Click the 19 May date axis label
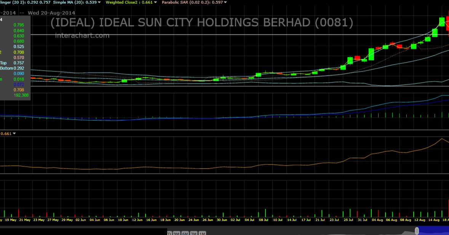This screenshot has width=449, height=235. [11, 220]
